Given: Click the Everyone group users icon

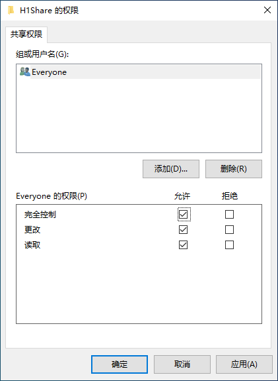Looking at the screenshot, I should pos(24,72).
